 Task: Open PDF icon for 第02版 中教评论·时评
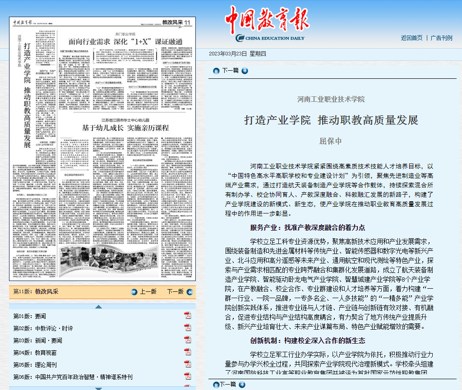[x=188, y=328]
